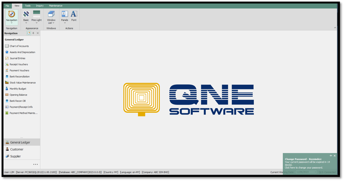Click the Navigation panel layout icon
This screenshot has width=344, height=181.
click(29, 33)
